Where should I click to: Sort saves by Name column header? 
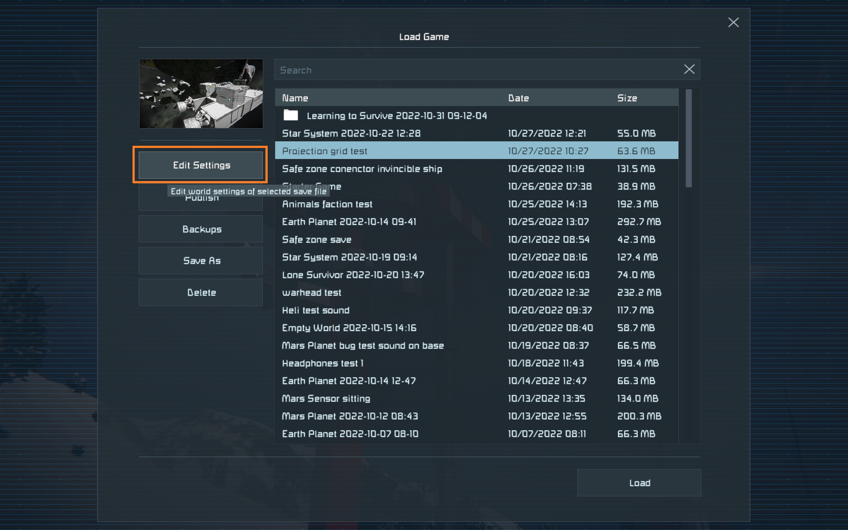pos(295,98)
